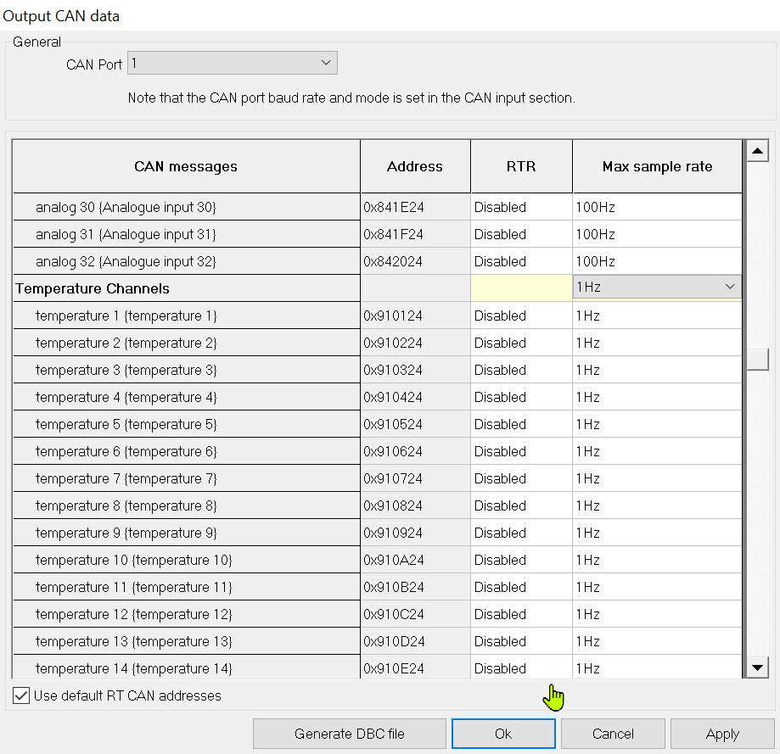Click the RTR column header
This screenshot has height=754, width=780.
[521, 166]
